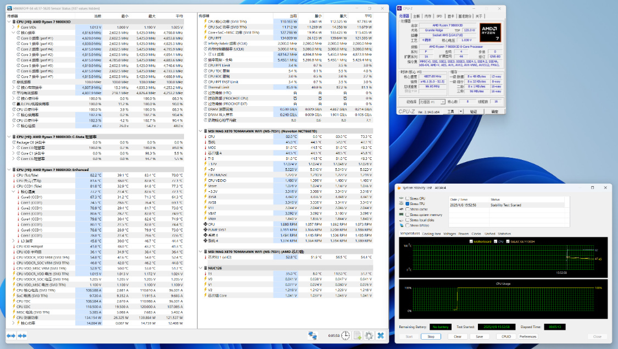Collapse the CPU [#0] AMD Ryzen 7 9800X3D Enhanced group
618x349 pixels.
(x=8, y=170)
